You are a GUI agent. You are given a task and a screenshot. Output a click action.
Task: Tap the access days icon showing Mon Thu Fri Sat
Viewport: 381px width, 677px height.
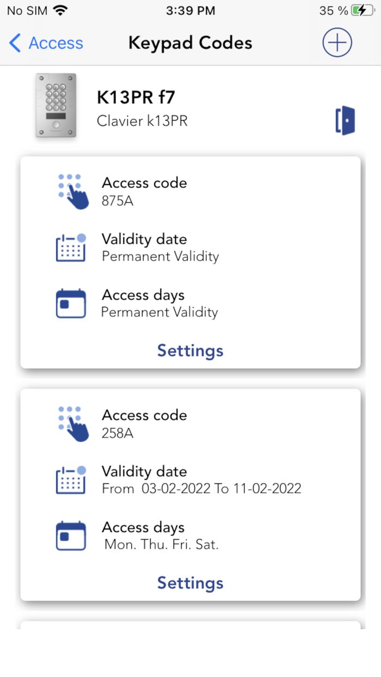point(71,535)
